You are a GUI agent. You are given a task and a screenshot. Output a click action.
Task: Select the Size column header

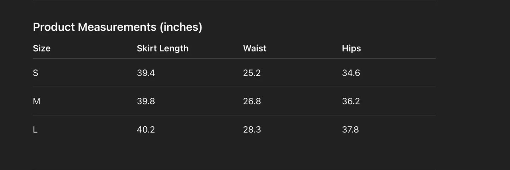42,48
